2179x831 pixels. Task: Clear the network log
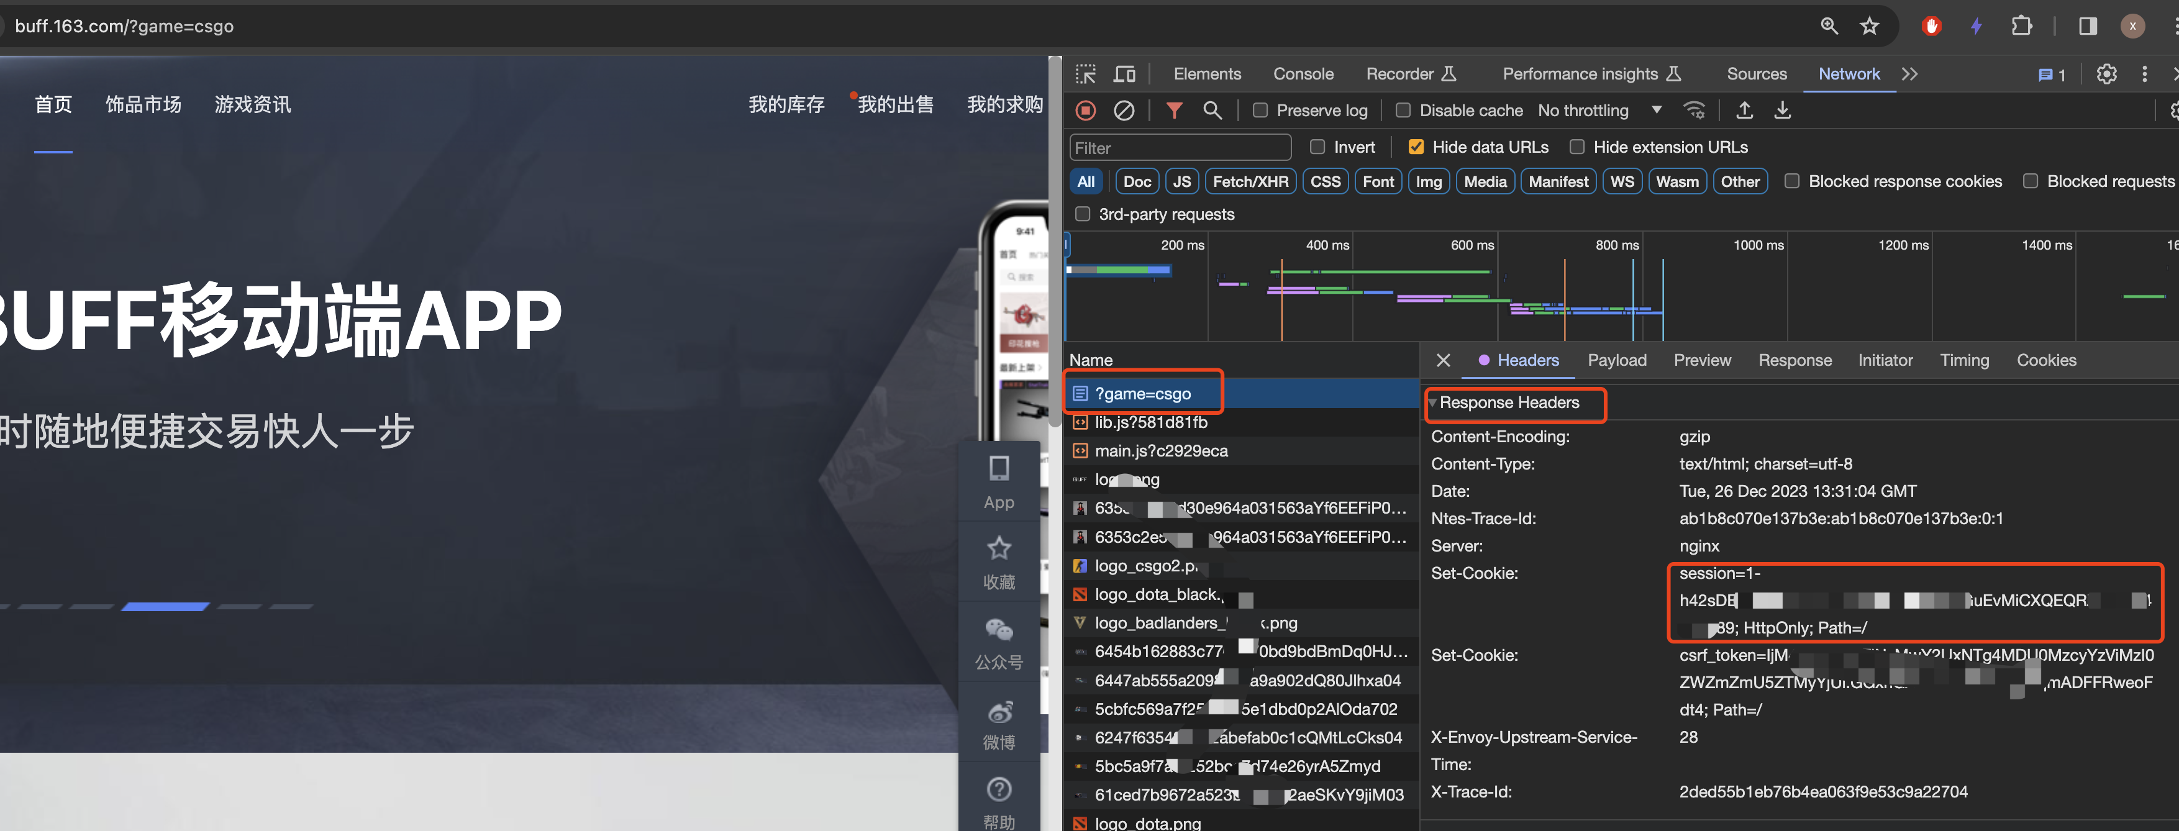(1123, 111)
